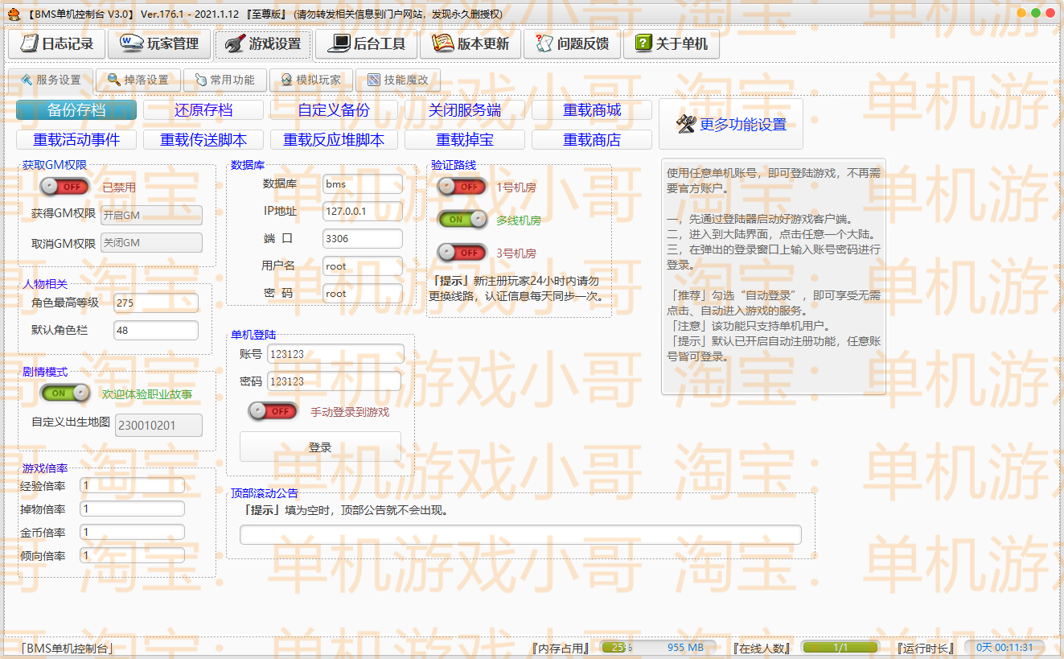Image resolution: width=1064 pixels, height=659 pixels.
Task: Click the 登录 button
Action: [x=320, y=447]
